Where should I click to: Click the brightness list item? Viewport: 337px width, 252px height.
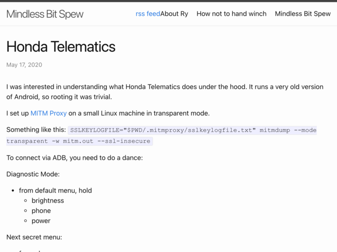(48, 201)
